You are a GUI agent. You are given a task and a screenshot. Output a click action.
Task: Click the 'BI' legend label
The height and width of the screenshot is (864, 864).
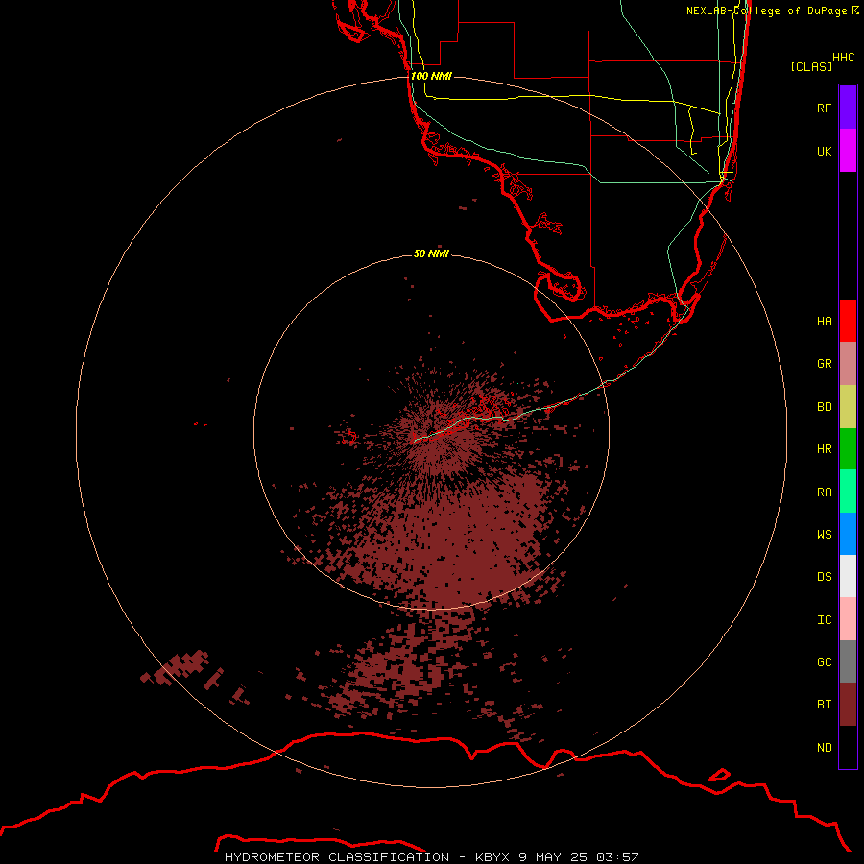tap(824, 705)
